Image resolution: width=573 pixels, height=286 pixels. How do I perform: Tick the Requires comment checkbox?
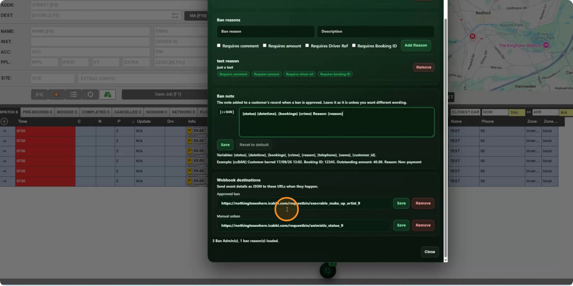pos(219,45)
